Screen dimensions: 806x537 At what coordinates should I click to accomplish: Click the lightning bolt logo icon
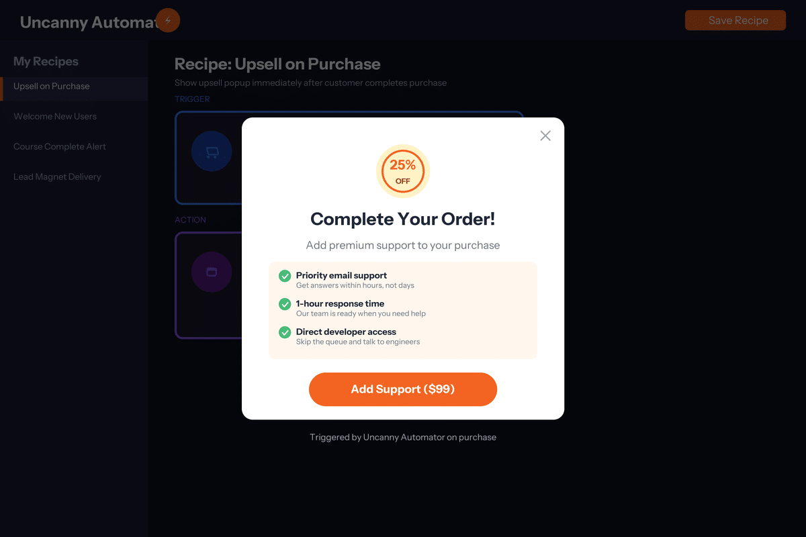168,20
